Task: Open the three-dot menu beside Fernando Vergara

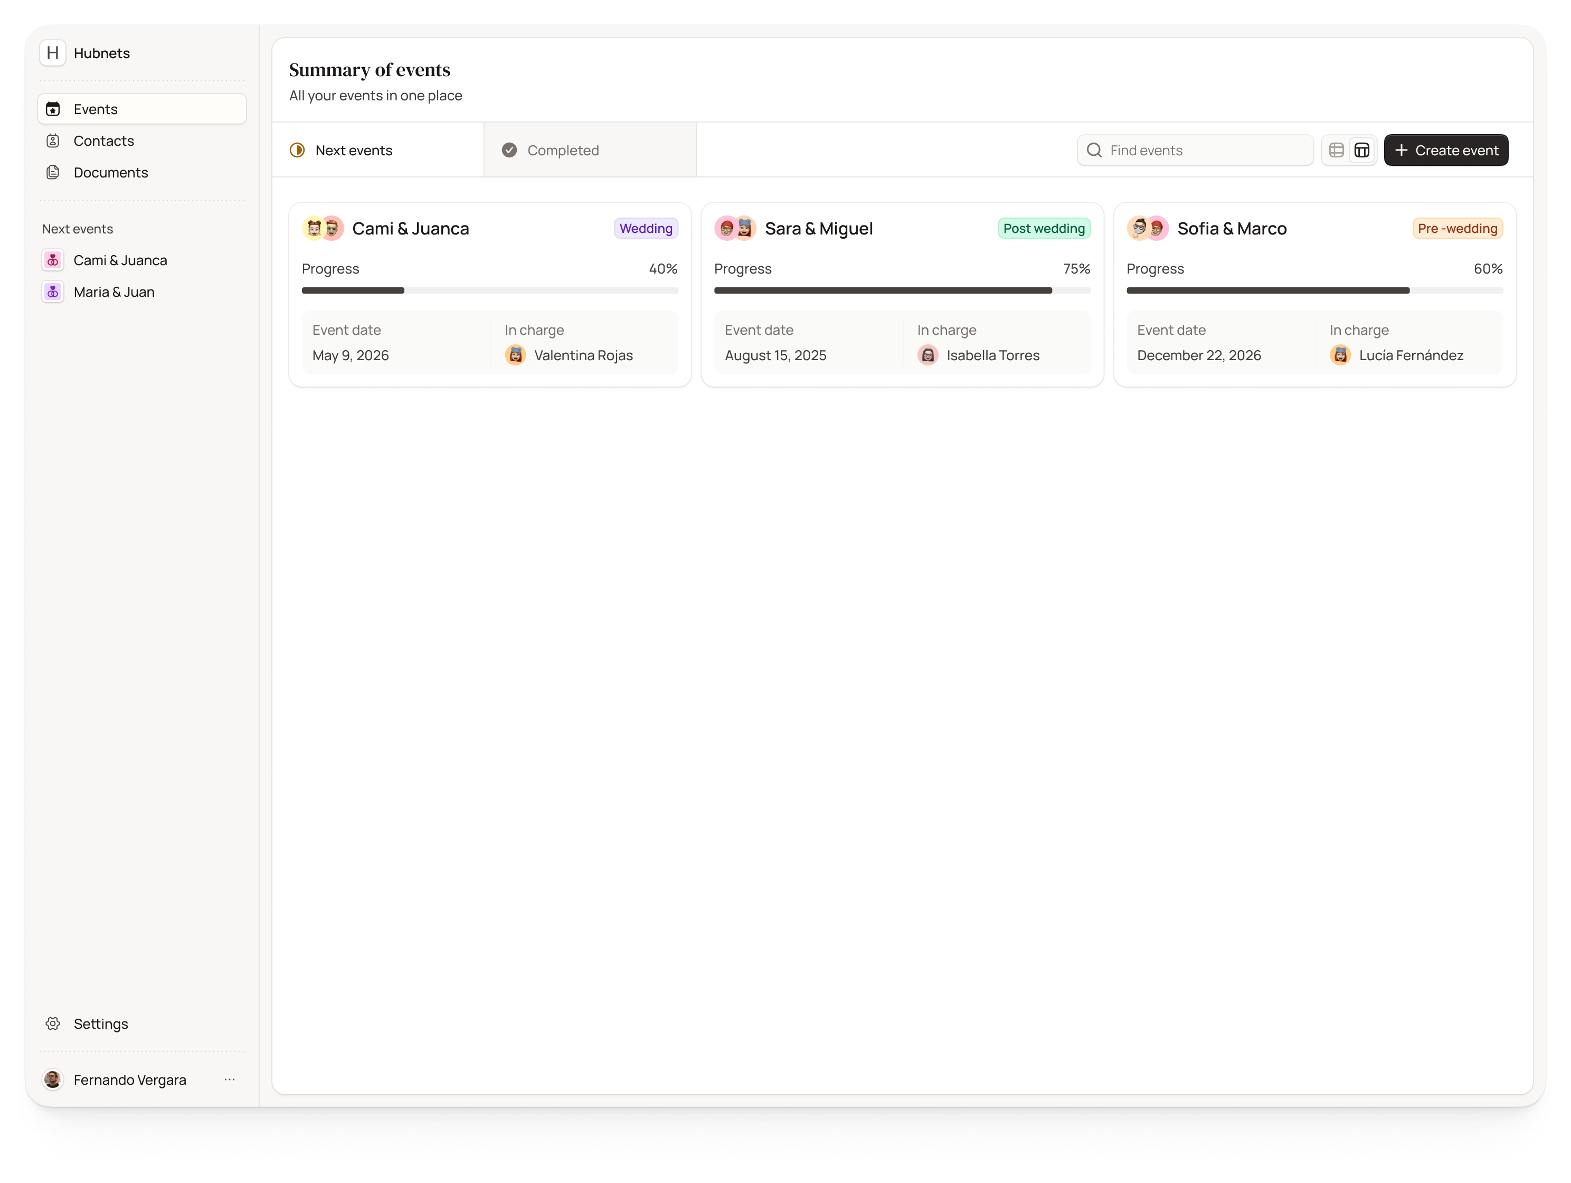Action: tap(230, 1080)
